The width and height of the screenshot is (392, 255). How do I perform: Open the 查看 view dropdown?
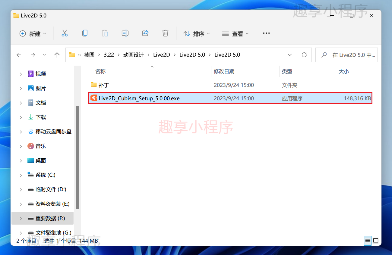[x=236, y=34]
